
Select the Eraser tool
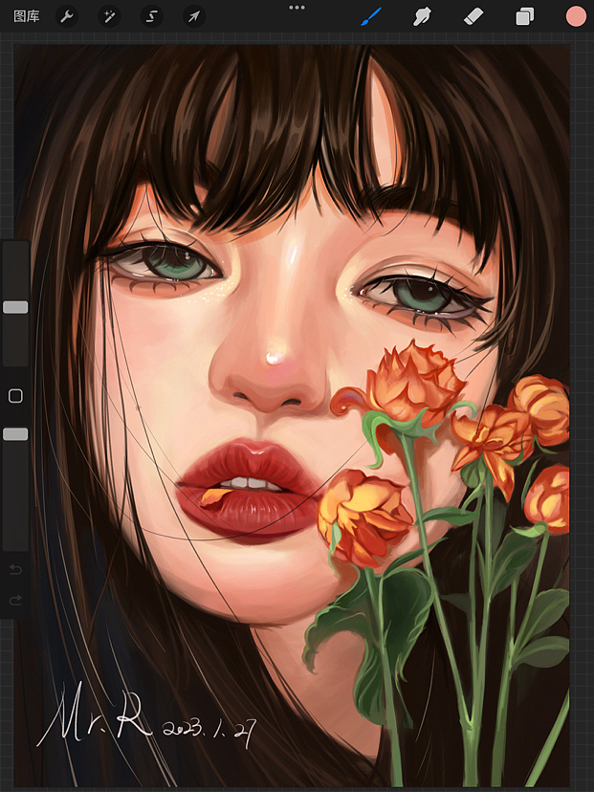pyautogui.click(x=473, y=16)
